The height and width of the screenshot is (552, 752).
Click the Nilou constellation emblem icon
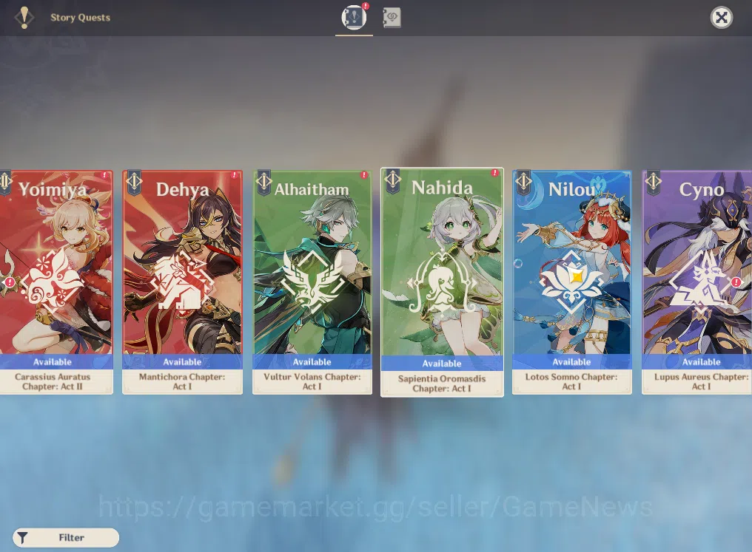coord(571,281)
